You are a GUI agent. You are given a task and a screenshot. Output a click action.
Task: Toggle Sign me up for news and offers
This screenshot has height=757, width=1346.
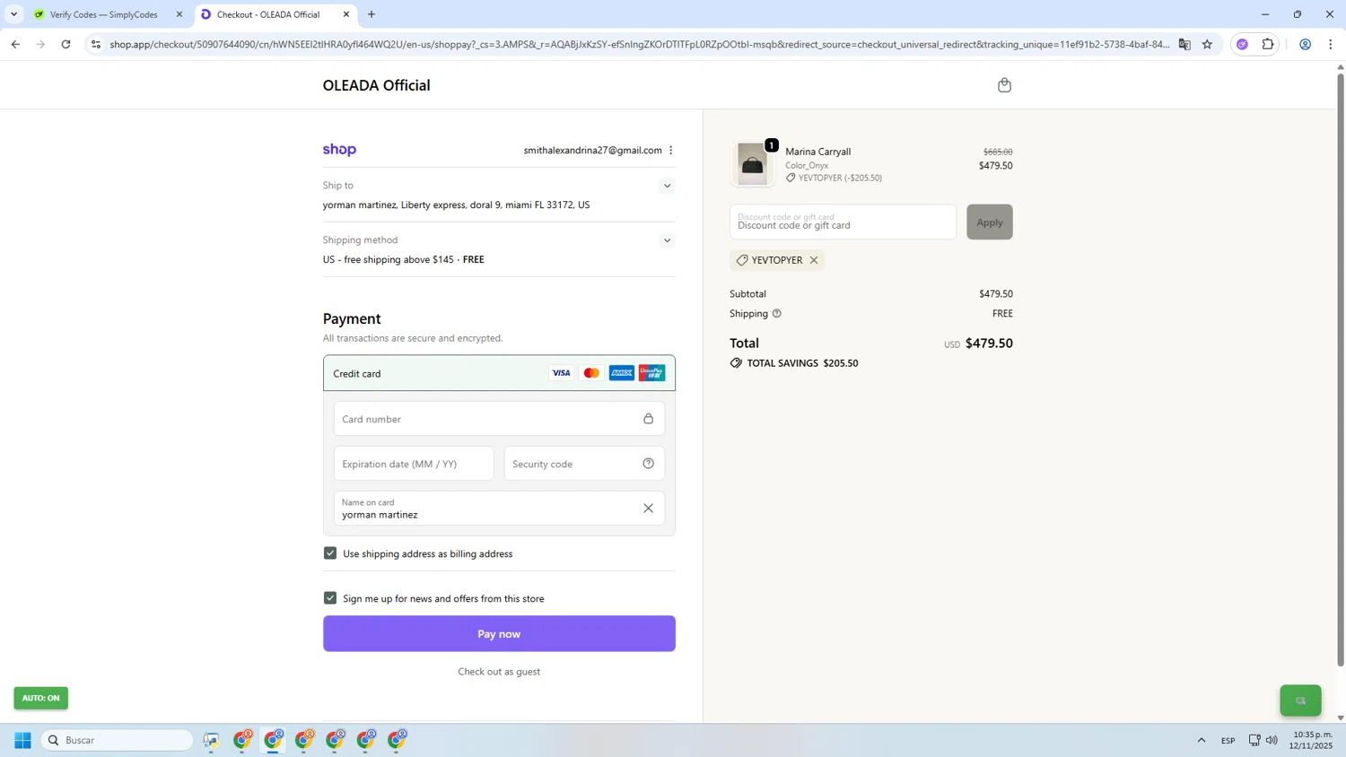click(330, 598)
